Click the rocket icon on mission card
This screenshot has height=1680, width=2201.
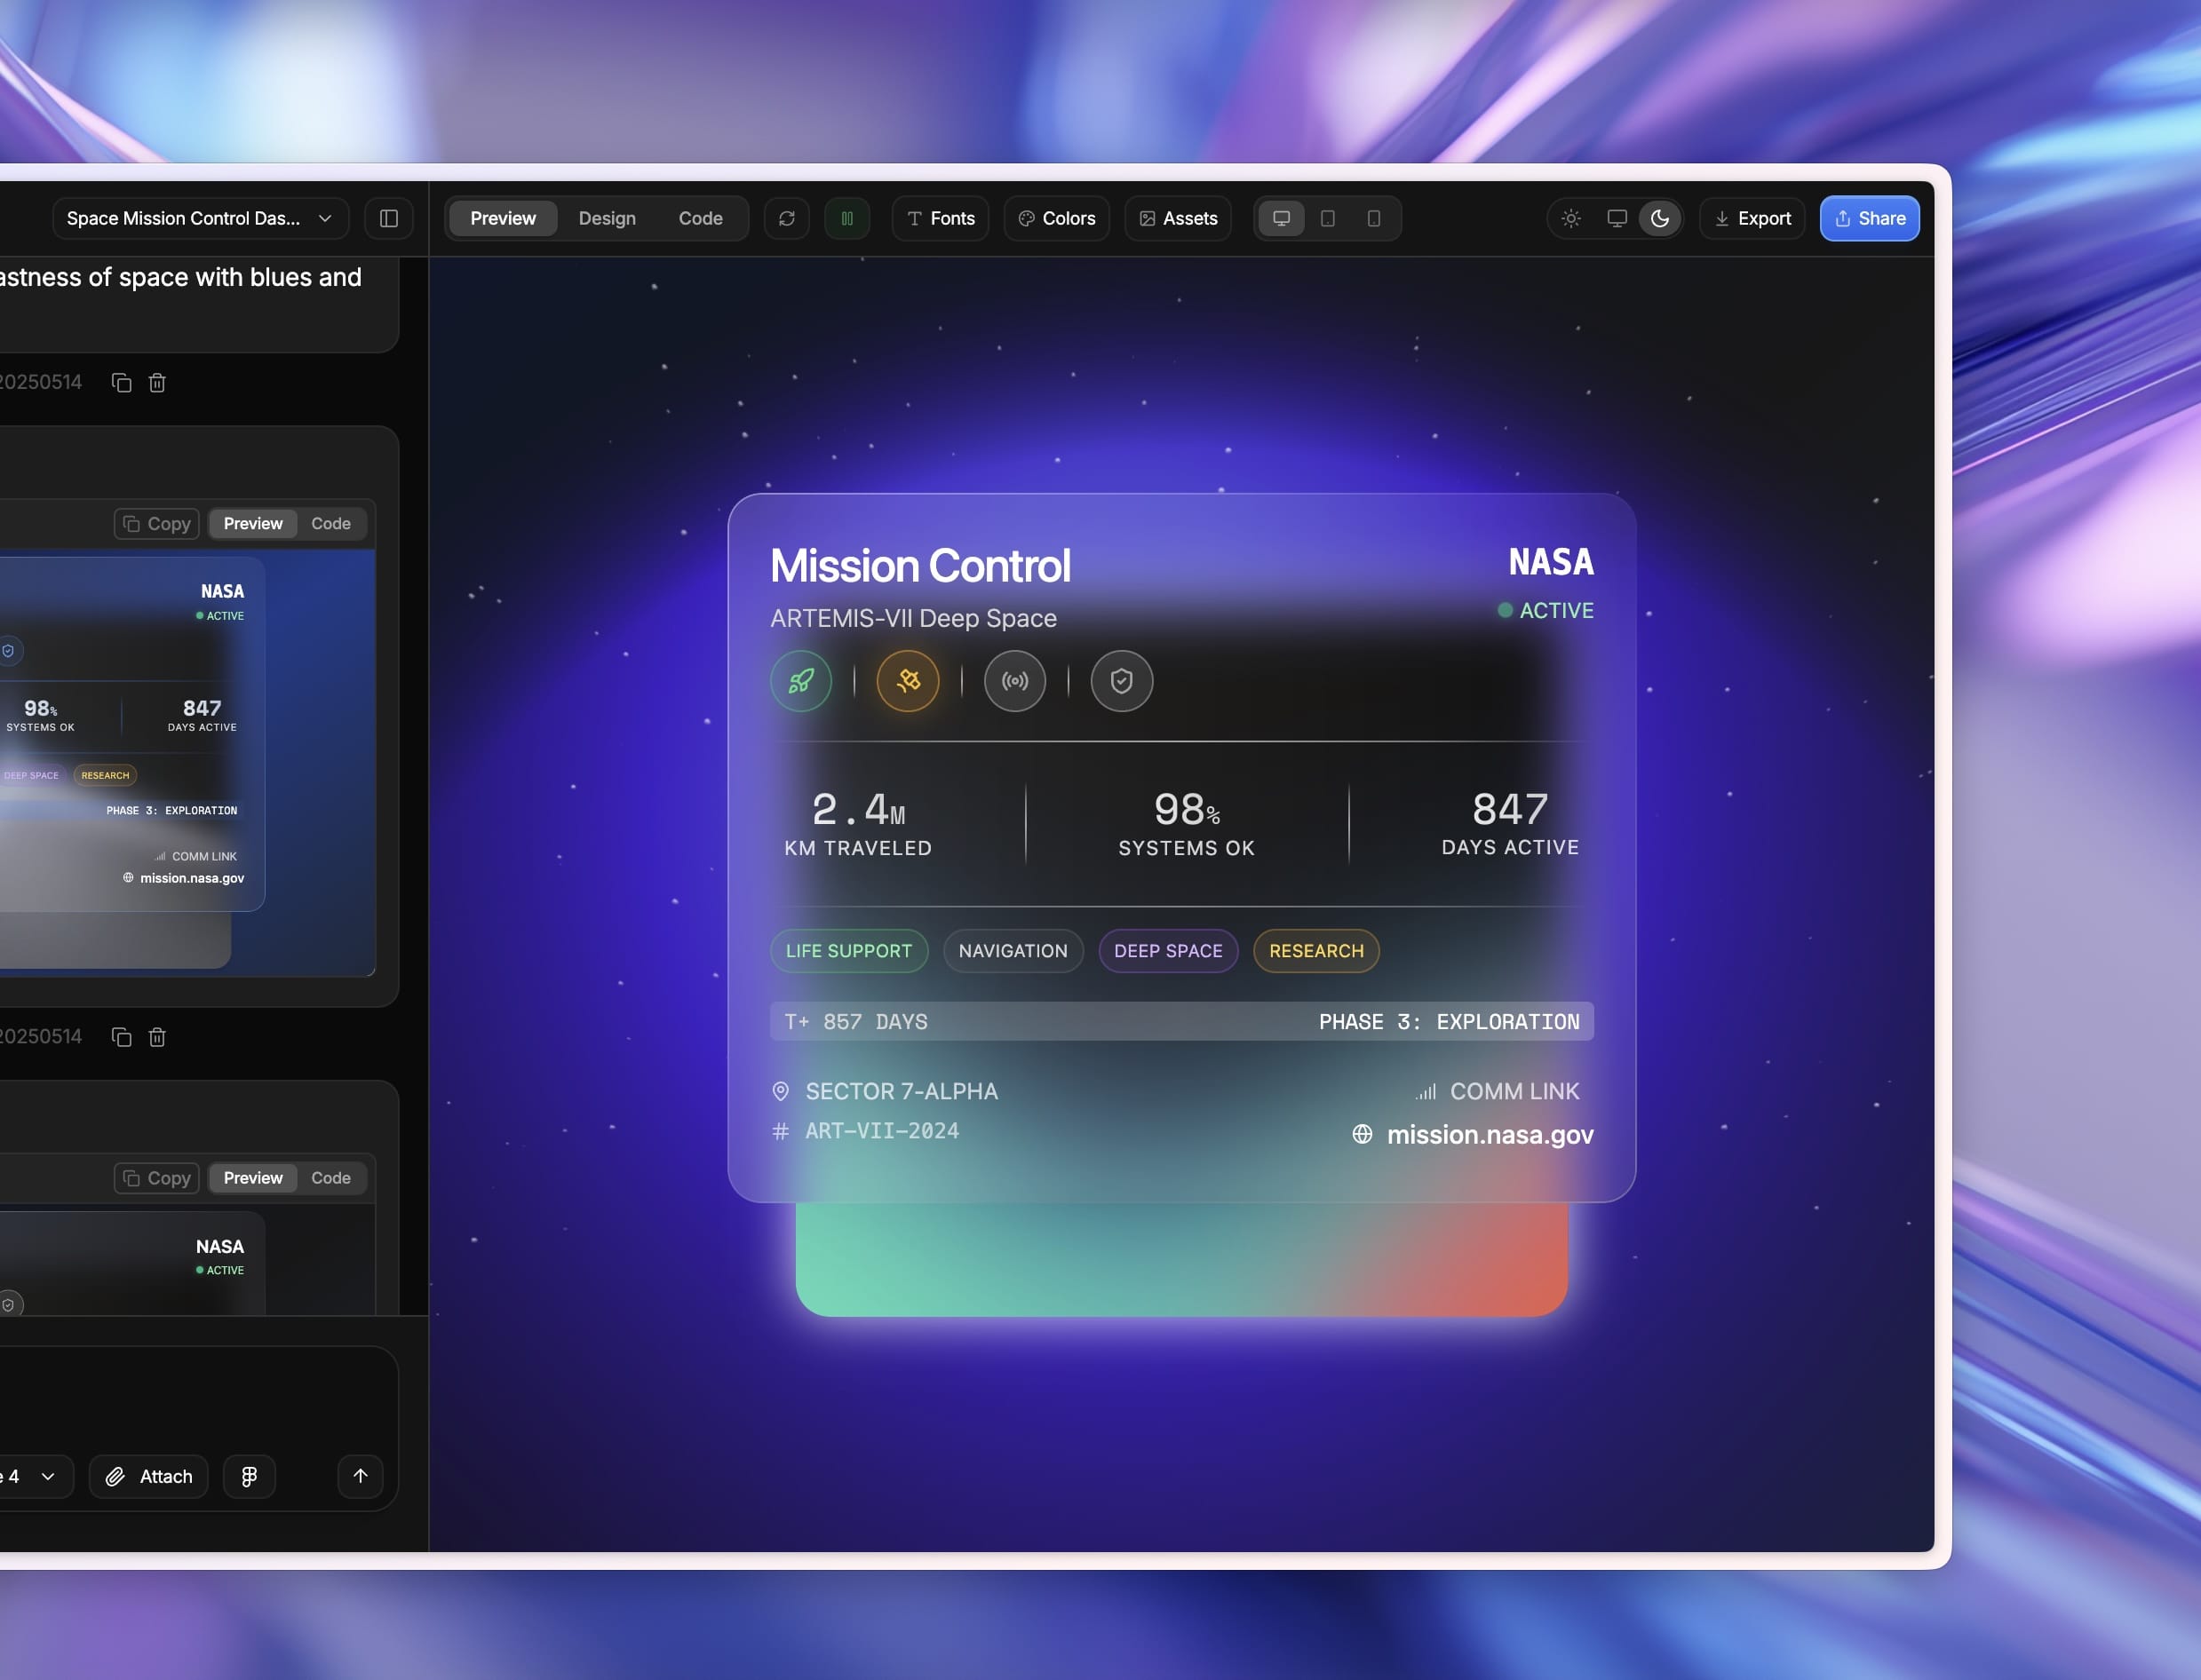tap(800, 681)
